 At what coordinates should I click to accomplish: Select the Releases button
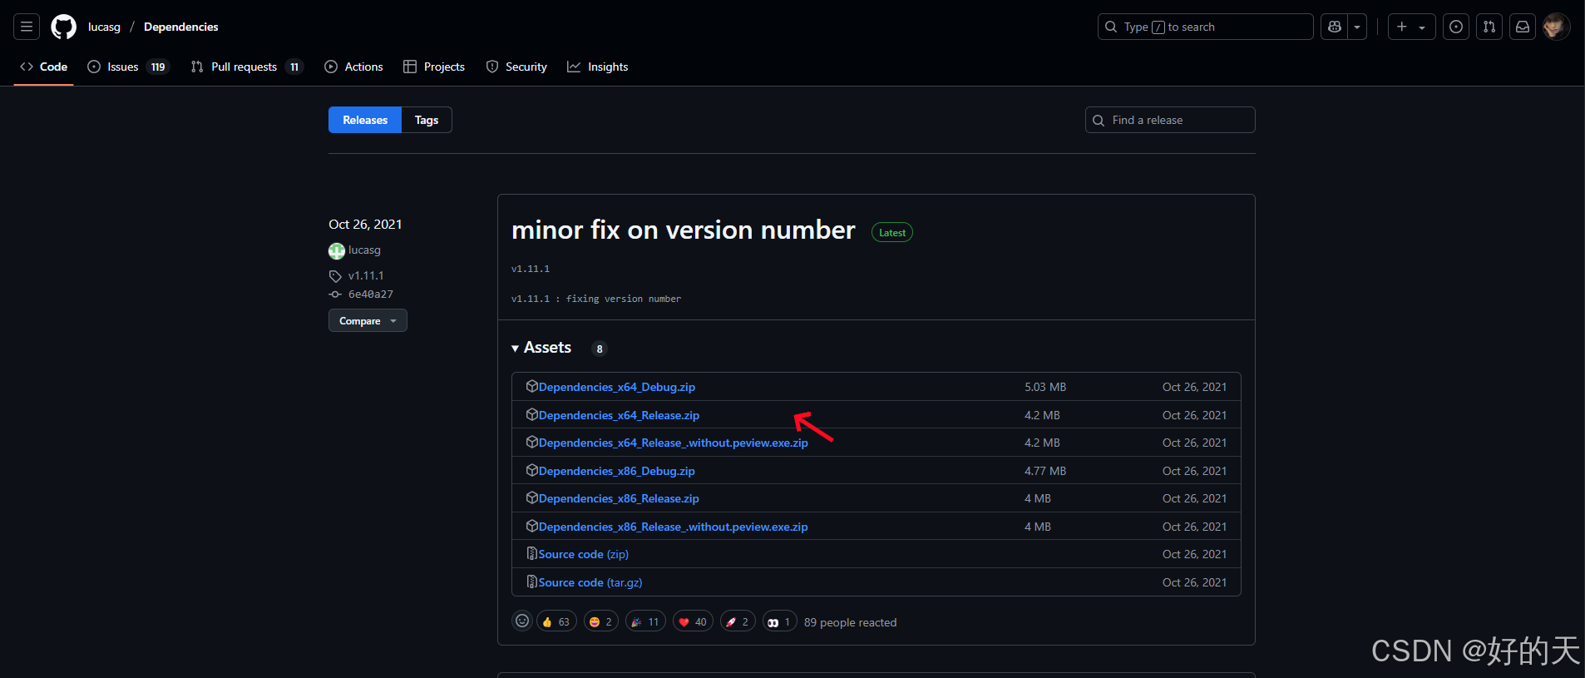[365, 120]
